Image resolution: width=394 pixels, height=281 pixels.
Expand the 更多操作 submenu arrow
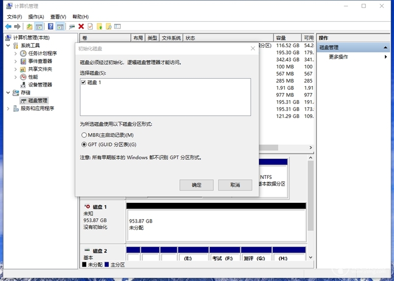tap(386, 57)
